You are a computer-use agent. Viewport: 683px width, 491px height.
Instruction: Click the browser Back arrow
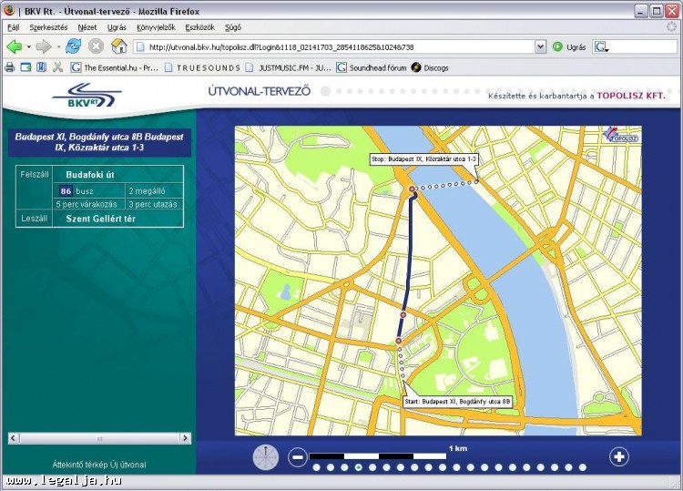[14, 46]
